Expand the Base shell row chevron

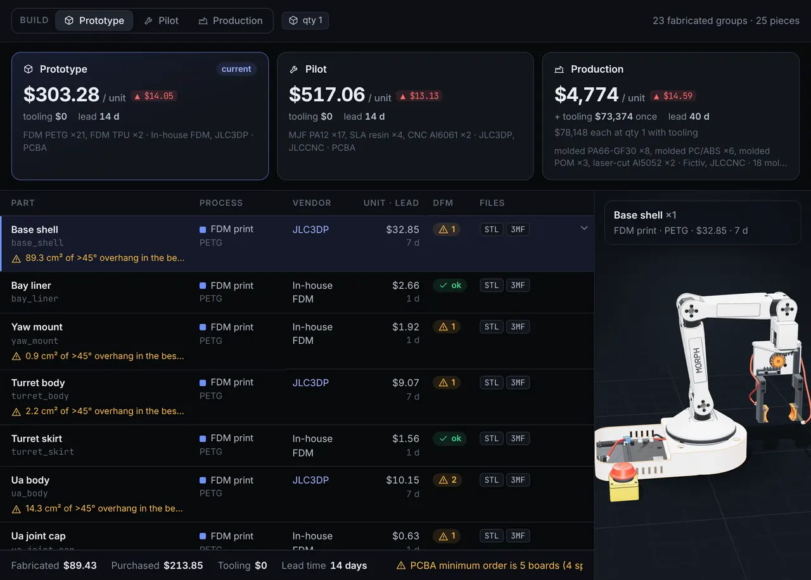(x=584, y=228)
